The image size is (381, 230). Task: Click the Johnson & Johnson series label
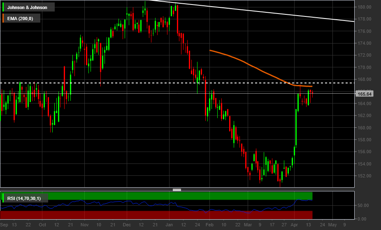pos(27,7)
